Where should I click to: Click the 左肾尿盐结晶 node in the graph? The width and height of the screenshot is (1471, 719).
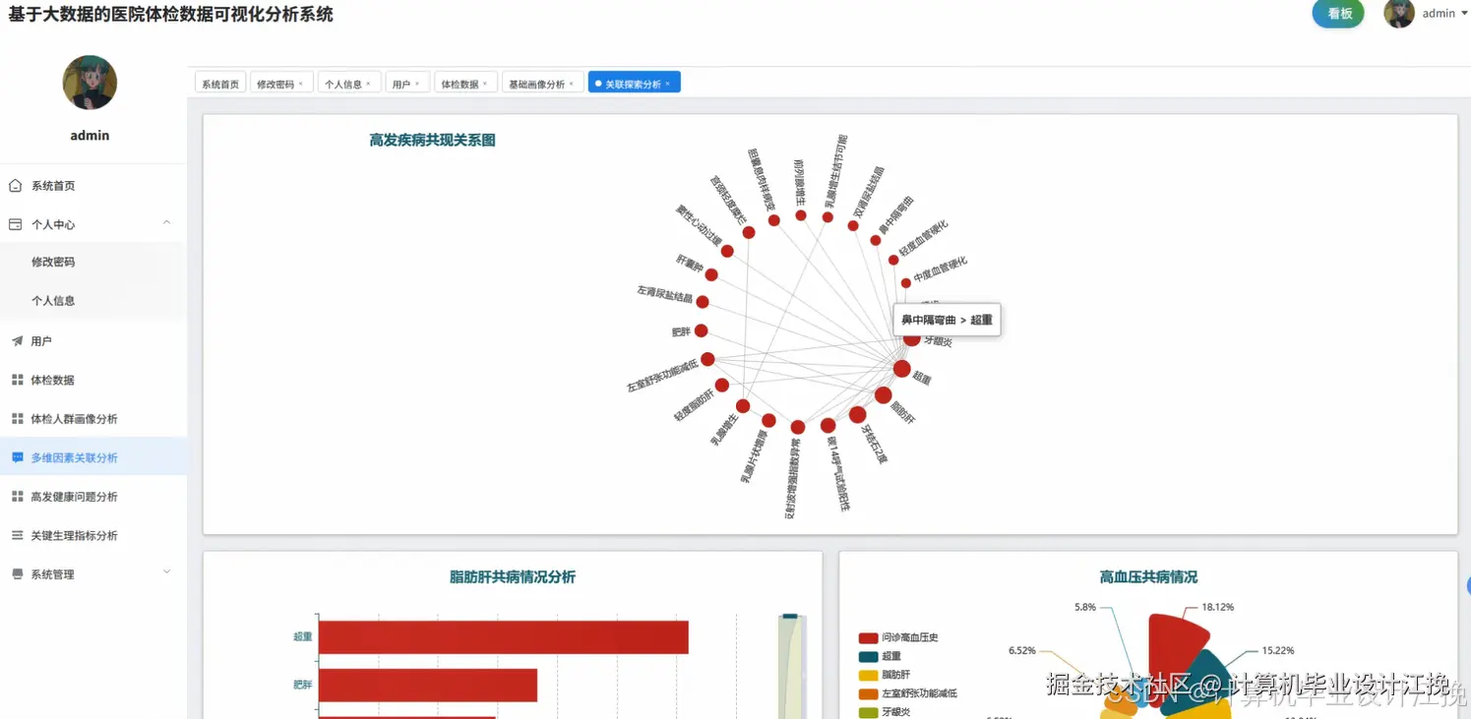coord(703,302)
